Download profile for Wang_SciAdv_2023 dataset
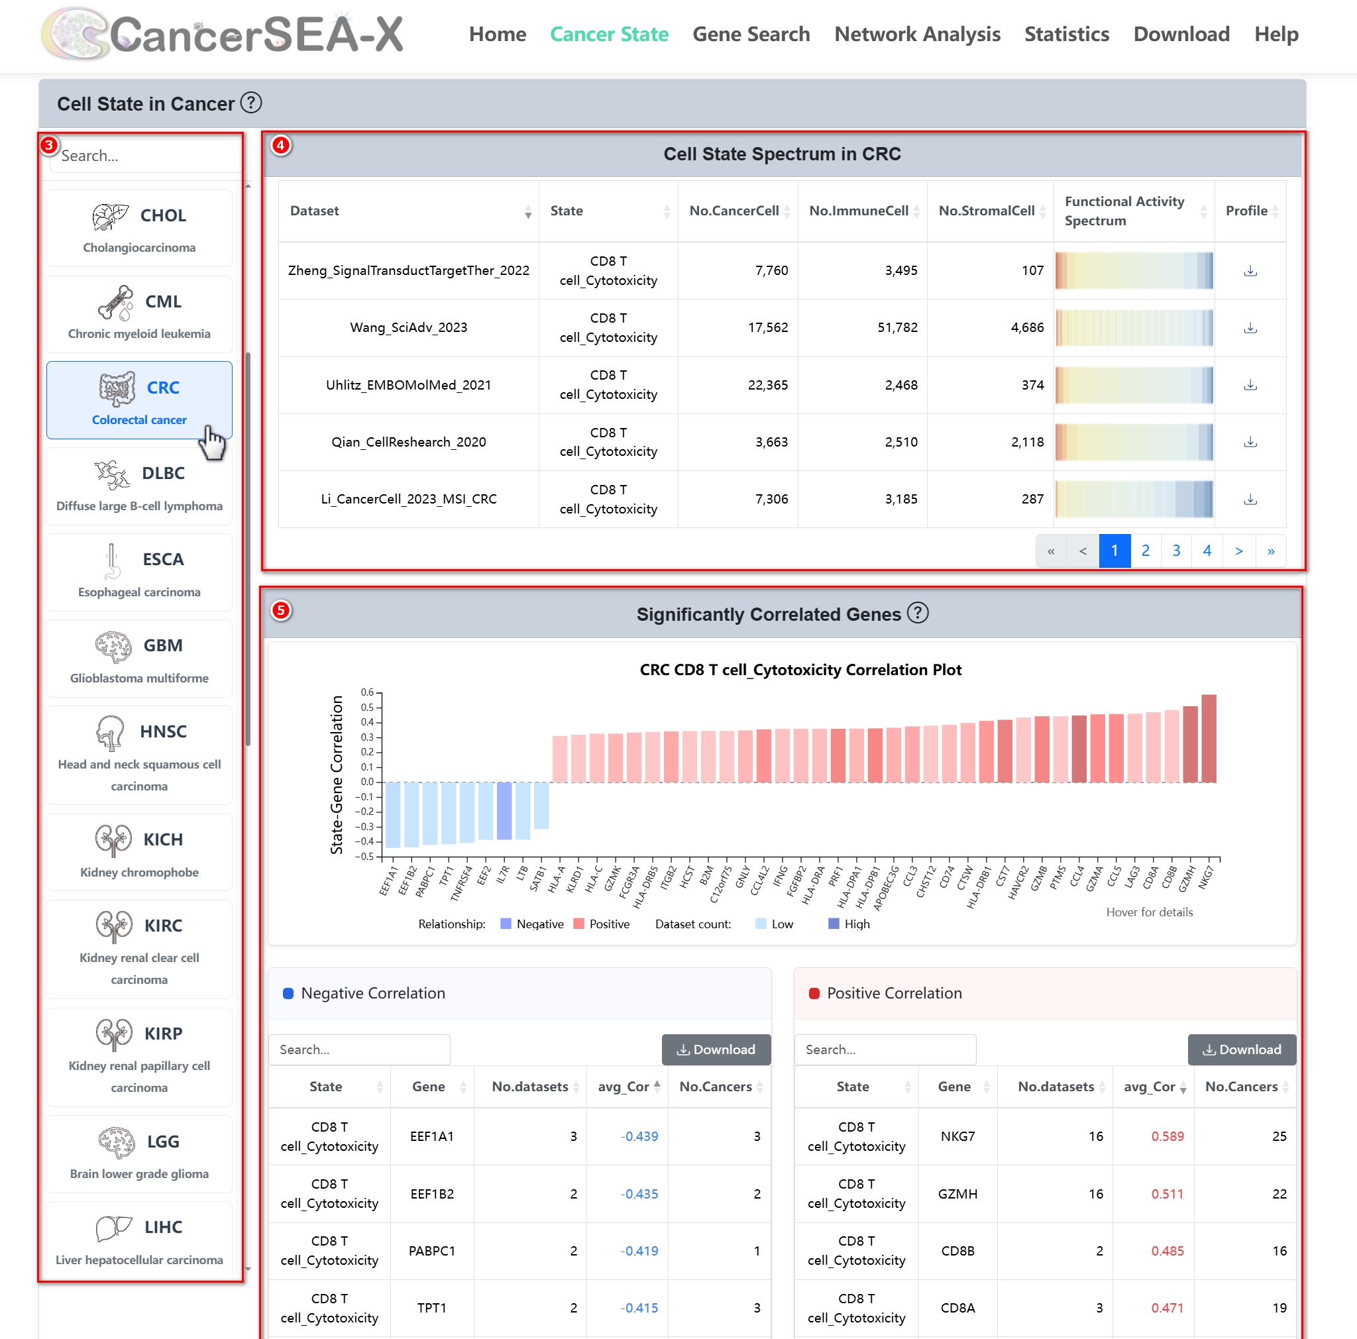Image resolution: width=1357 pixels, height=1339 pixels. coord(1250,328)
